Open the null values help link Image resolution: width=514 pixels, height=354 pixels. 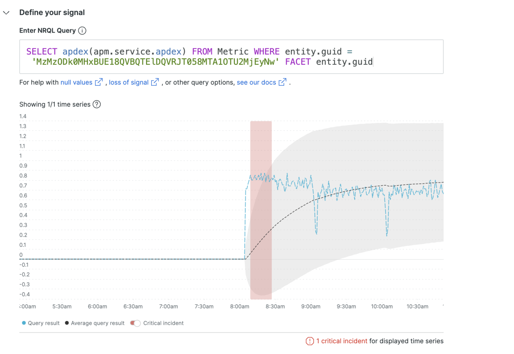click(76, 82)
